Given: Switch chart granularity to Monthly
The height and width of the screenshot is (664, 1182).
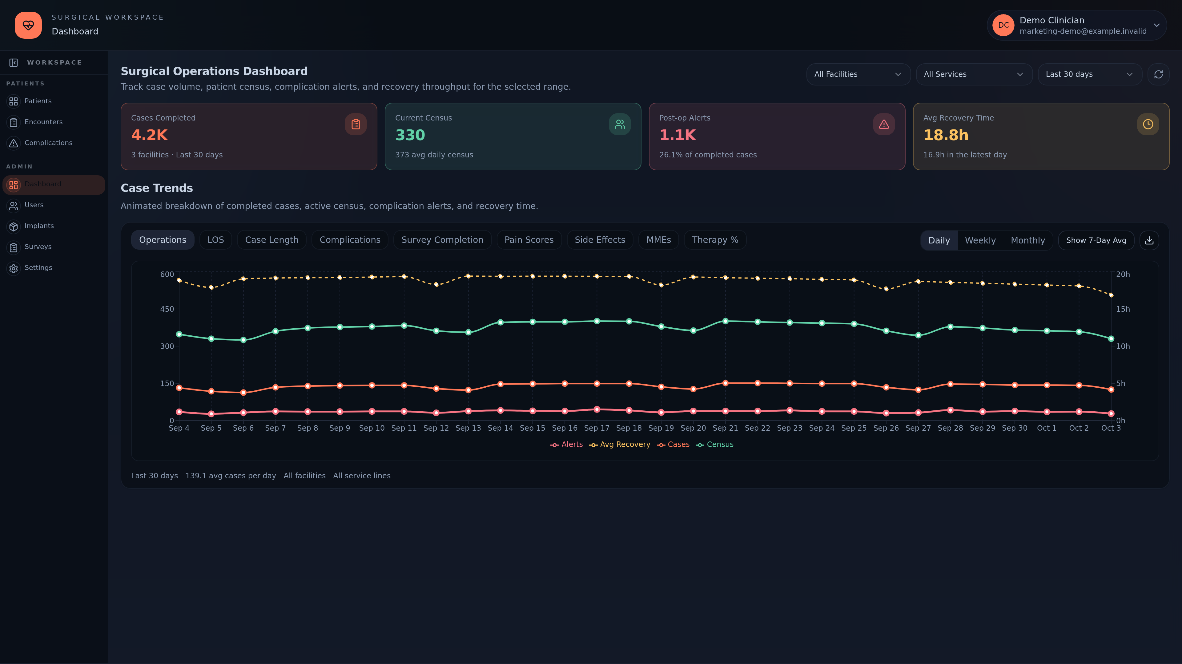Looking at the screenshot, I should pyautogui.click(x=1028, y=241).
